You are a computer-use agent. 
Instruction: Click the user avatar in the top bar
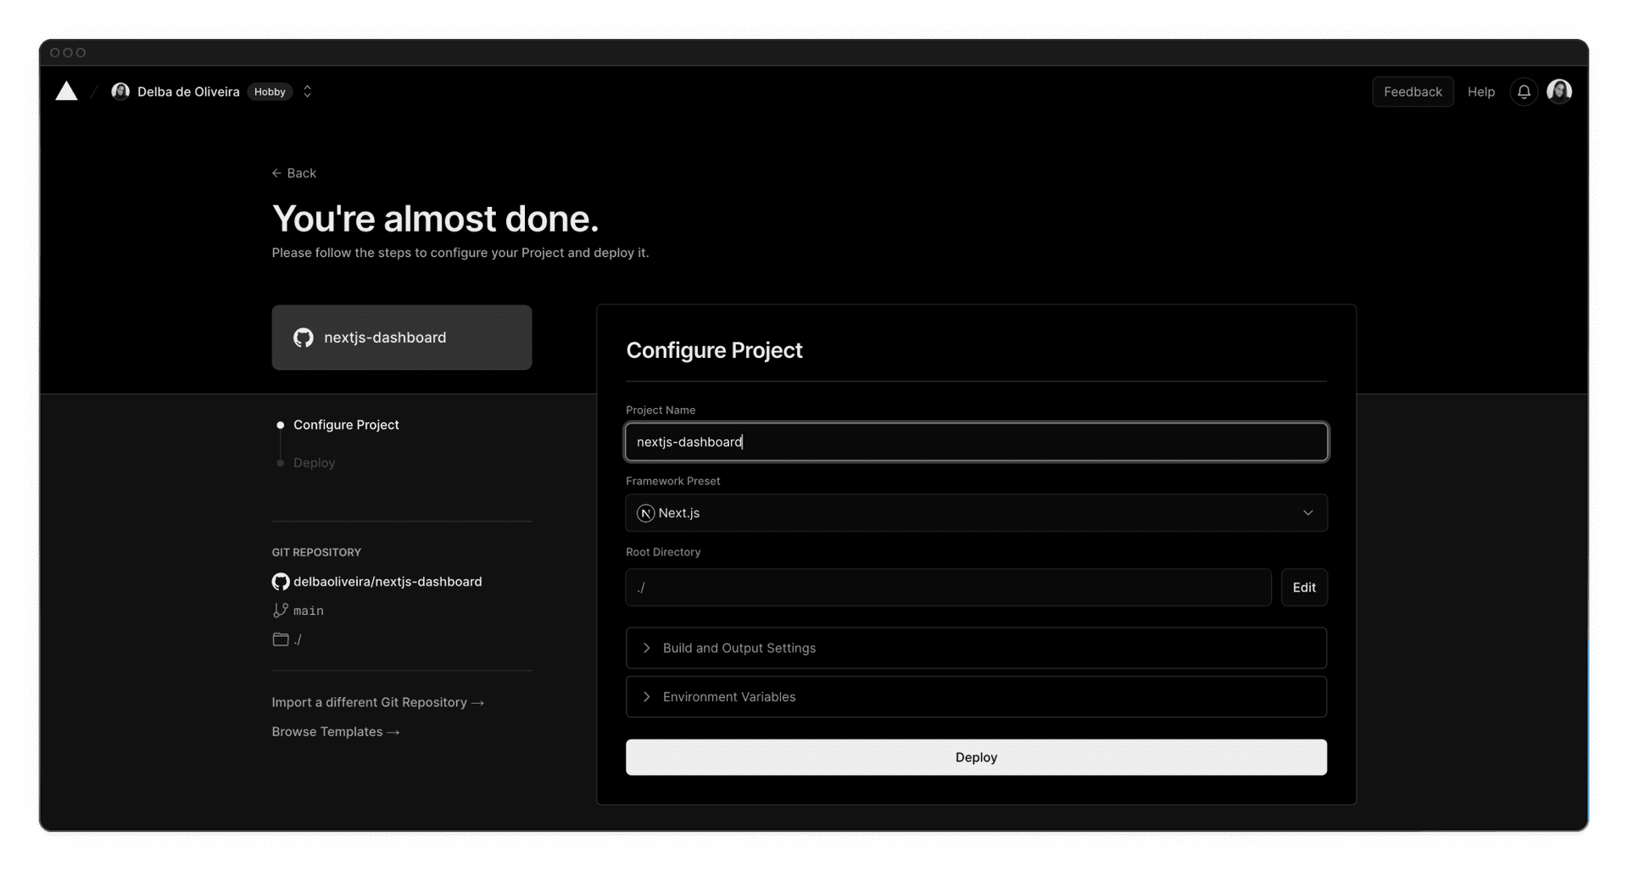point(1559,91)
